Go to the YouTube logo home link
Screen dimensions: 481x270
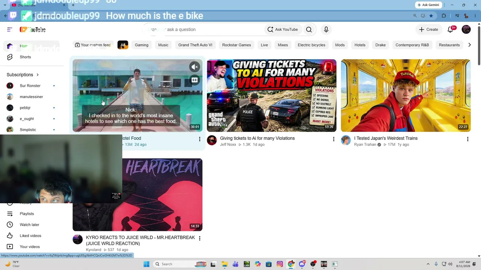[x=33, y=30]
